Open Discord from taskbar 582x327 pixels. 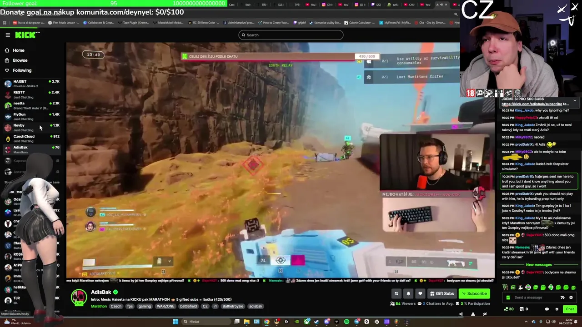326,322
